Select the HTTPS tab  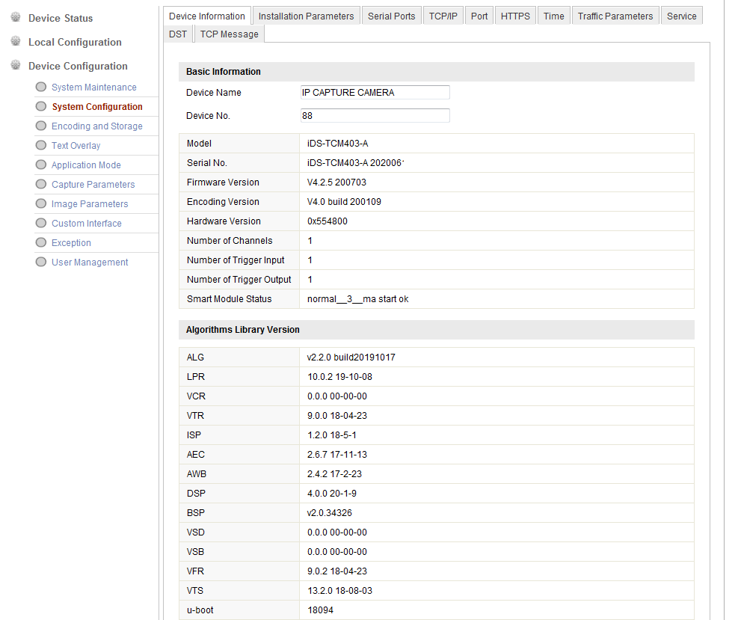515,16
